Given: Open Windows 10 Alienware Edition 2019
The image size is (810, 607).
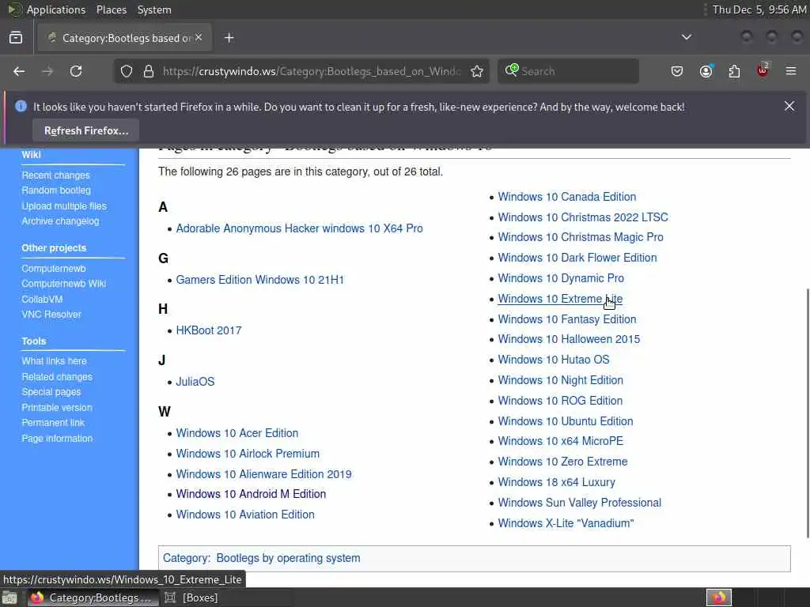Looking at the screenshot, I should click(264, 474).
